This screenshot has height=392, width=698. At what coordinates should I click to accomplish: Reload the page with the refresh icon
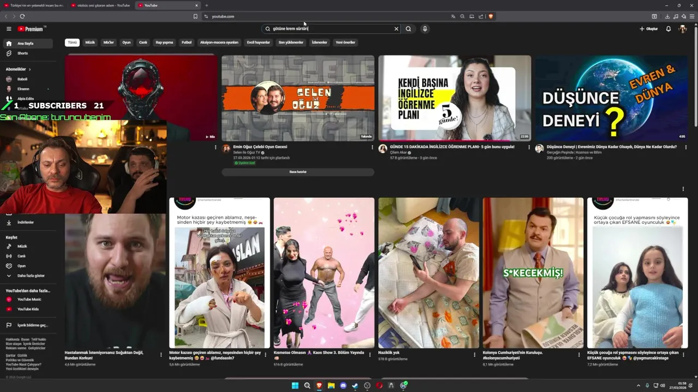coord(22,16)
